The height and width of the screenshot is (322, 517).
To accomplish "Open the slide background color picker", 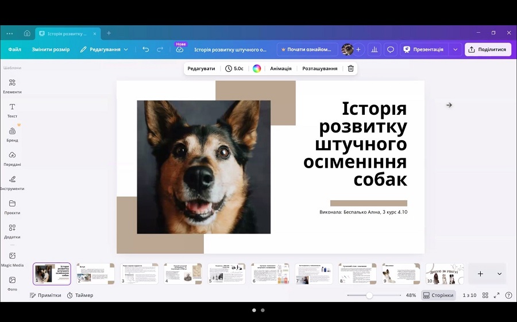I will 257,68.
